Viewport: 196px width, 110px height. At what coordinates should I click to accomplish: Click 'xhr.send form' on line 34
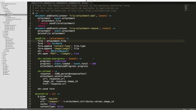46,89
